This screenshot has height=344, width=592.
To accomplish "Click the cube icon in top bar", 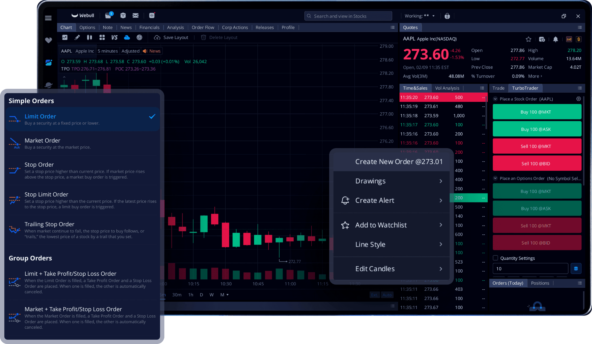I will pyautogui.click(x=123, y=16).
